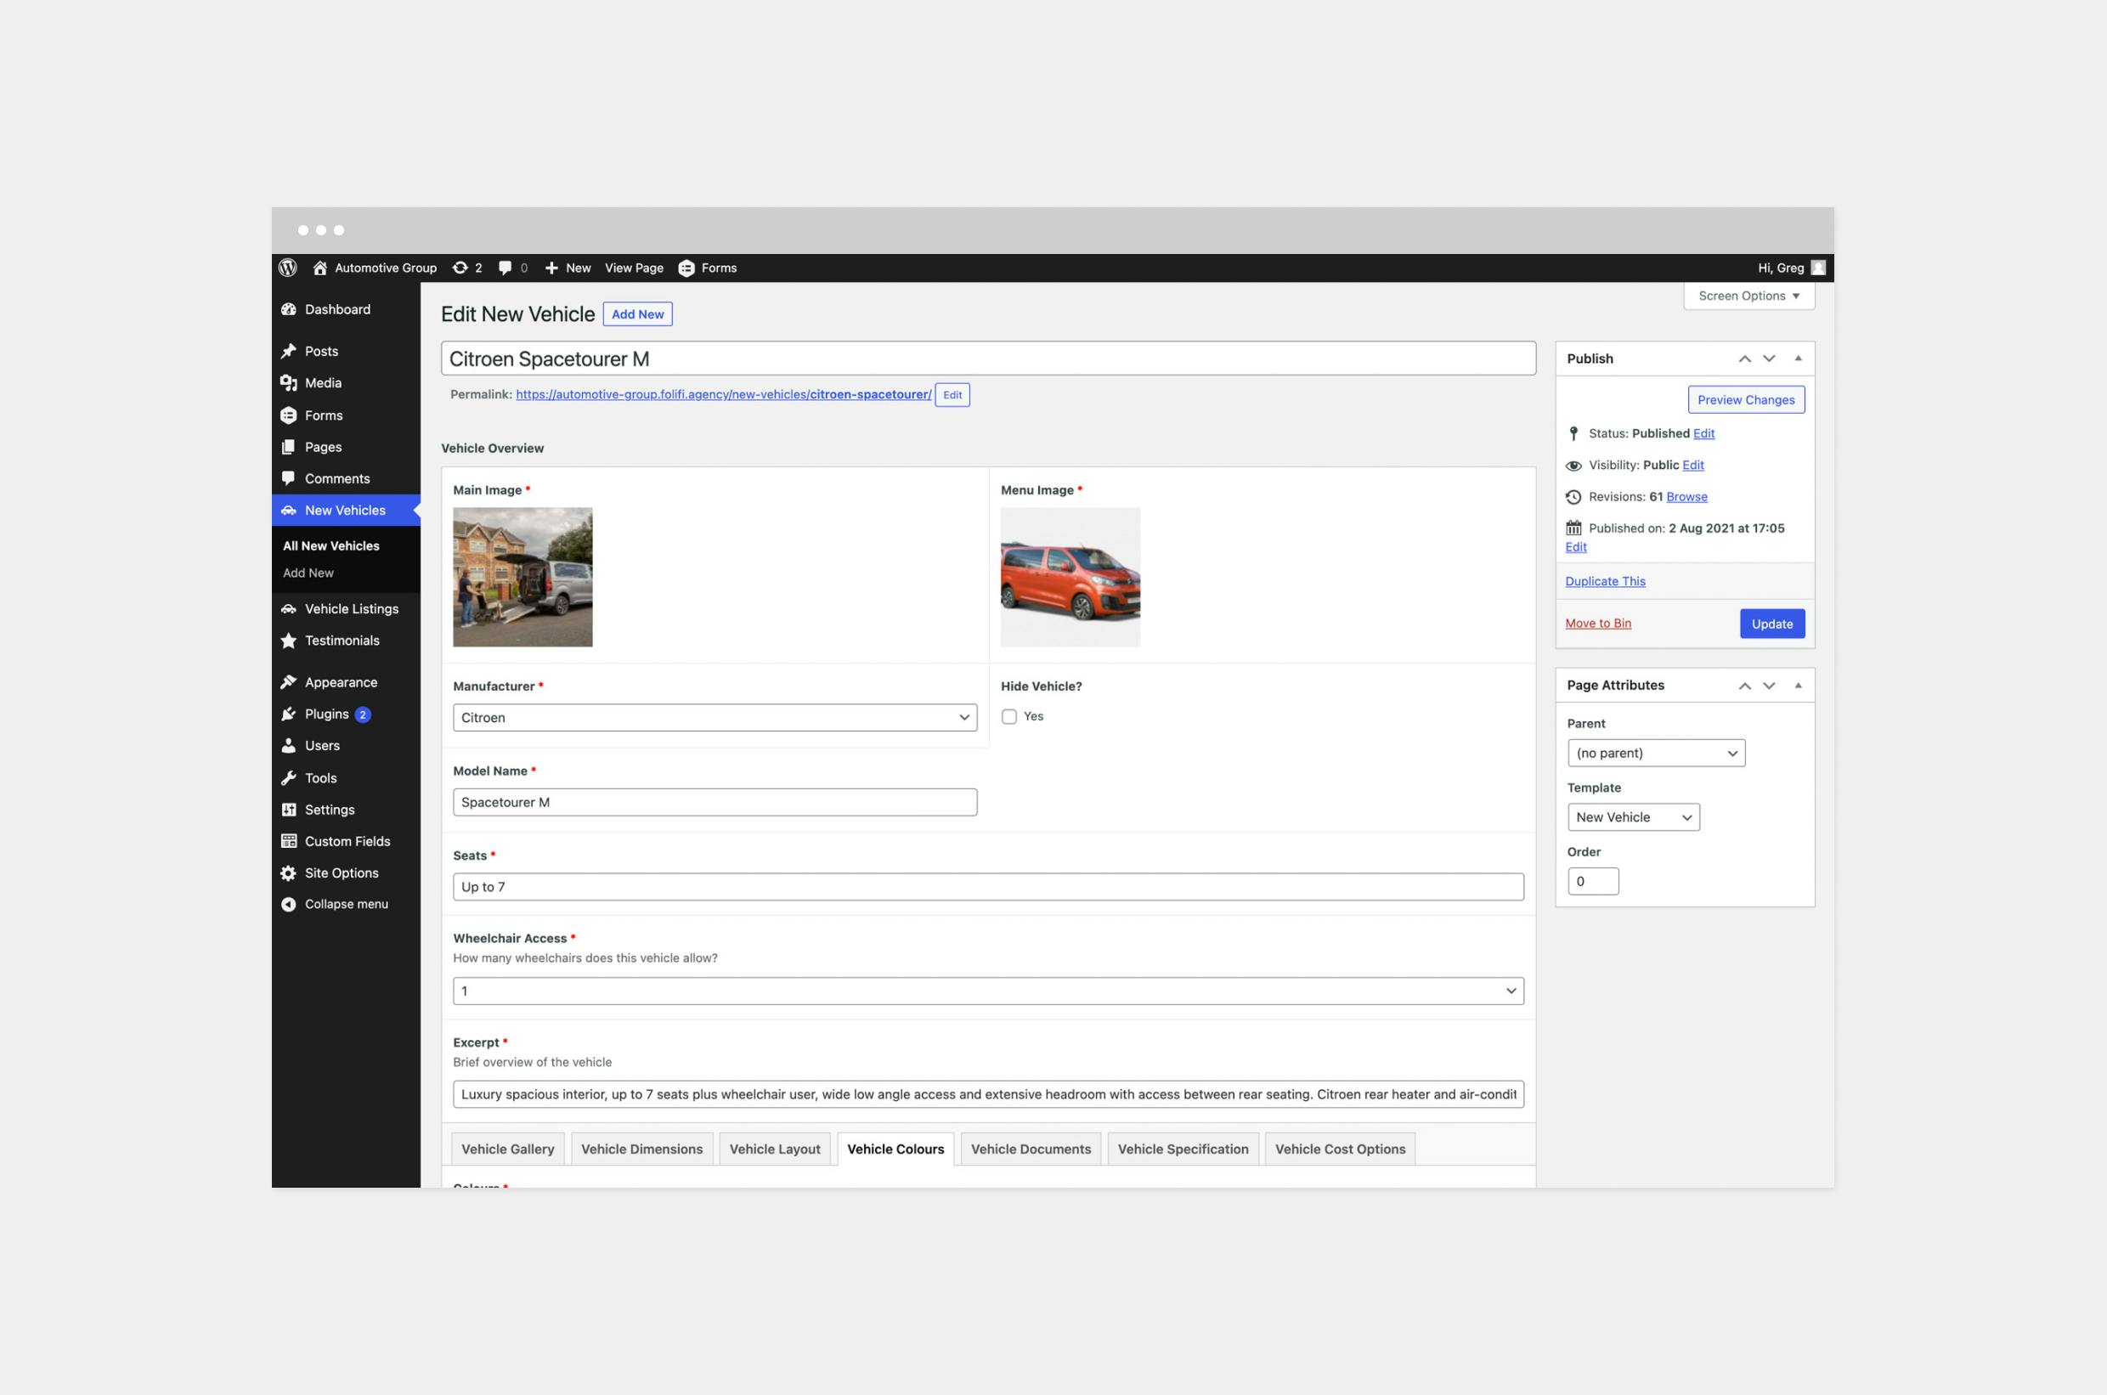Select New Vehicles in the sidebar
Viewport: 2107px width, 1395px height.
[x=346, y=511]
